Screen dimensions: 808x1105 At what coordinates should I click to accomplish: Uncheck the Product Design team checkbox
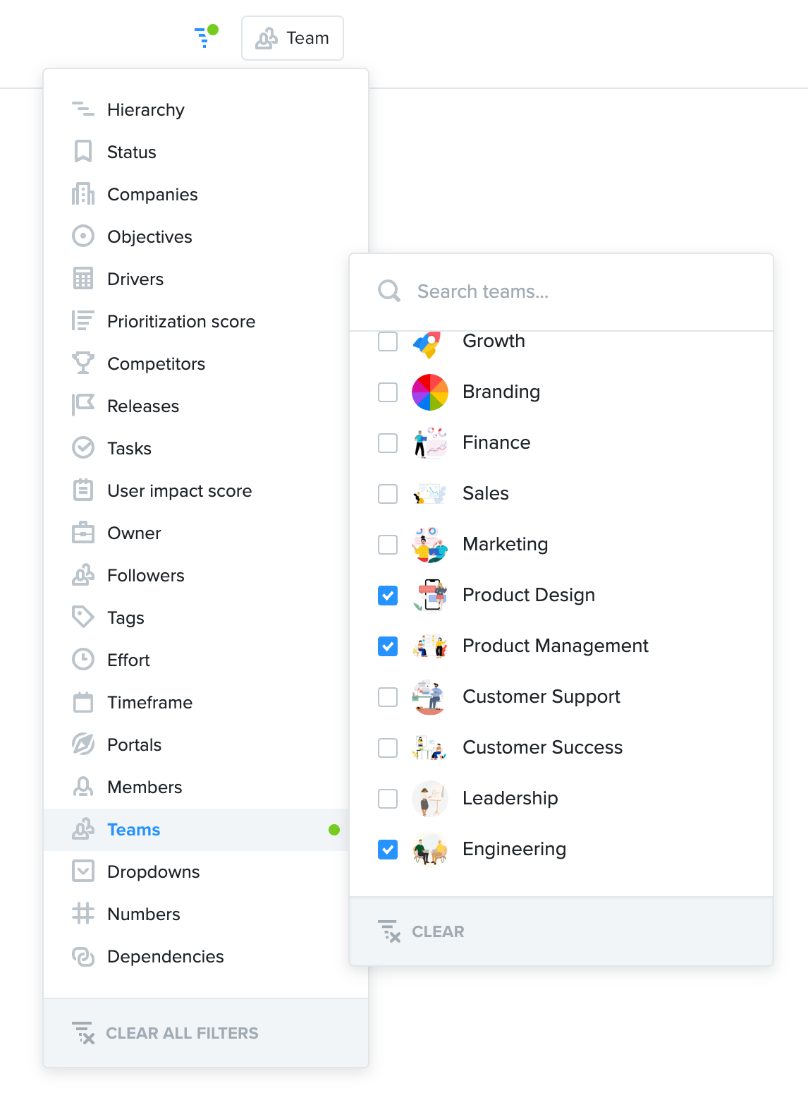click(x=388, y=596)
